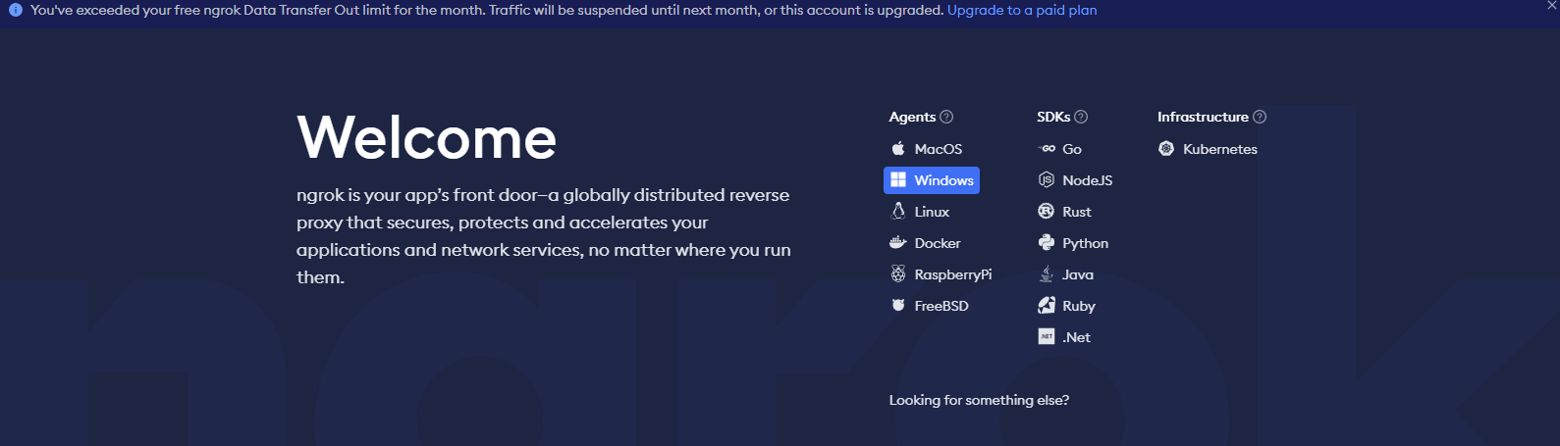Click the .Net SDK icon
Screen dimensions: 1560x446
tap(1047, 337)
